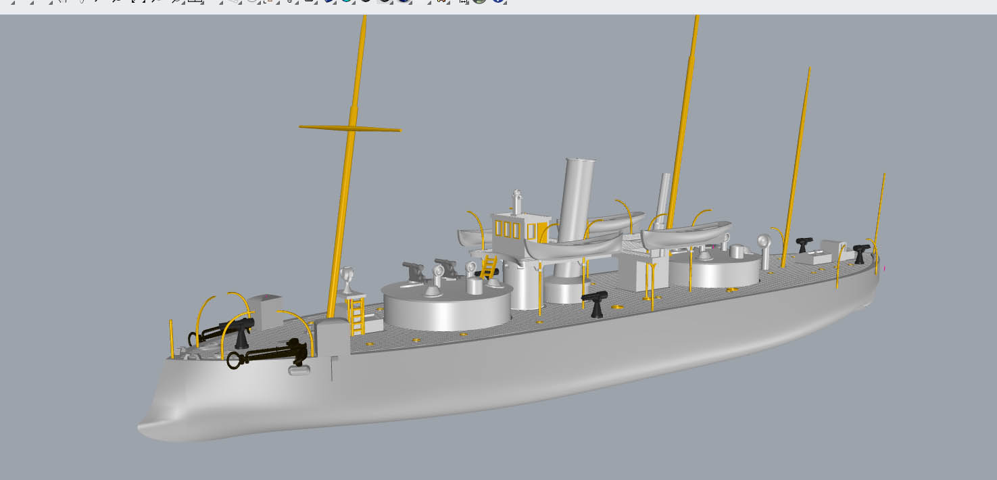Select the aft gun turret cylinder

coord(714,270)
